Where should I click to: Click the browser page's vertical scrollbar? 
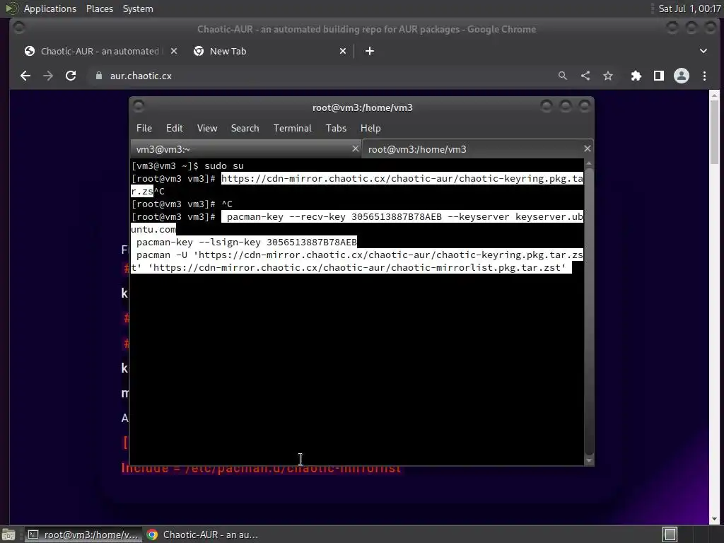714,132
